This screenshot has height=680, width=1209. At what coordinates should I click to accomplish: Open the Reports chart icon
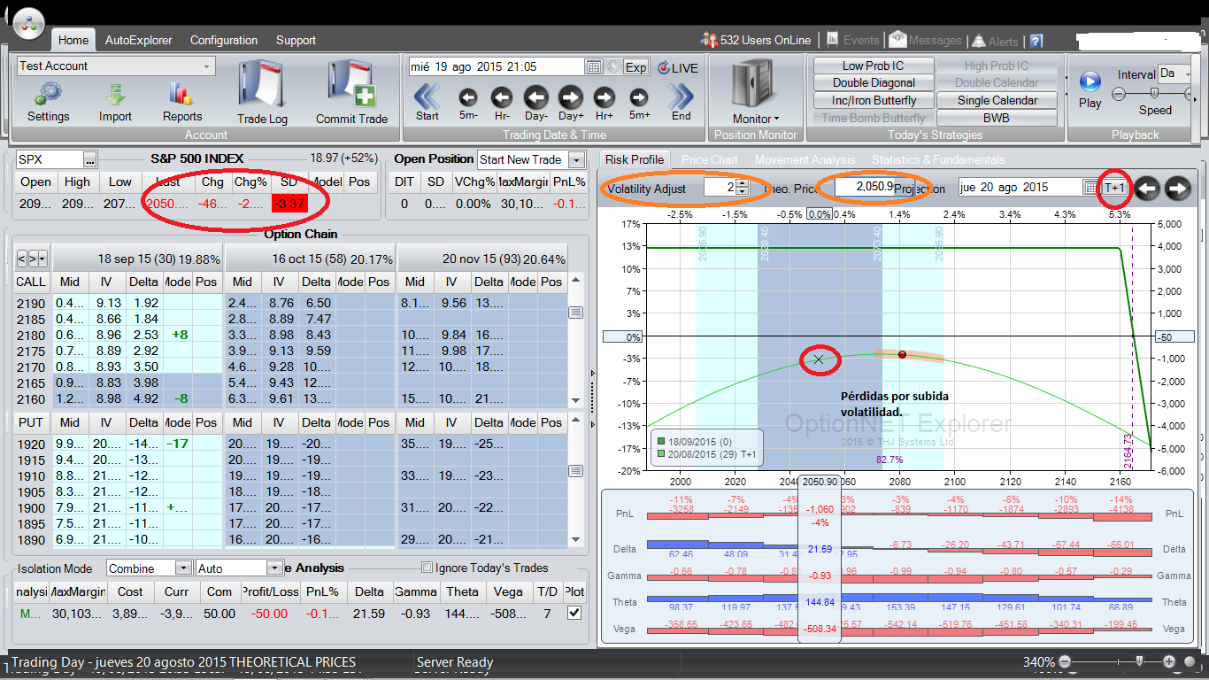(181, 94)
